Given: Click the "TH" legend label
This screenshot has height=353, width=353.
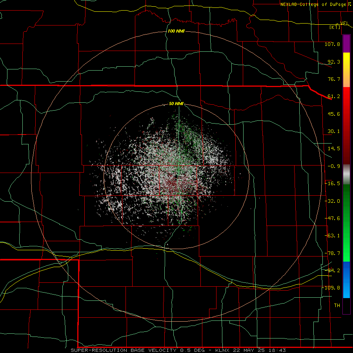Looking at the screenshot, I should click(337, 306).
